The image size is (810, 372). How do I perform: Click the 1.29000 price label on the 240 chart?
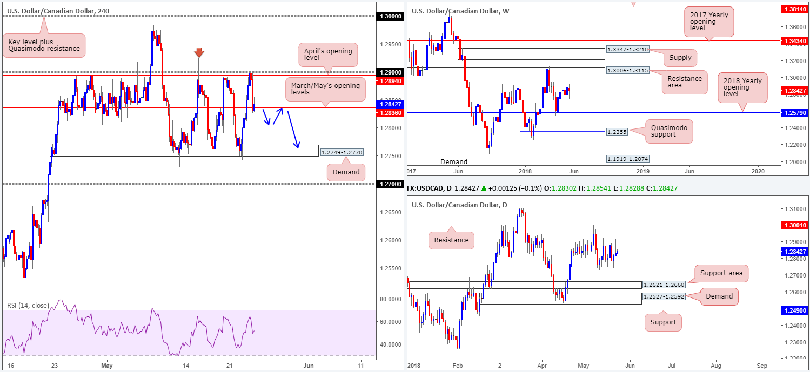tap(390, 72)
